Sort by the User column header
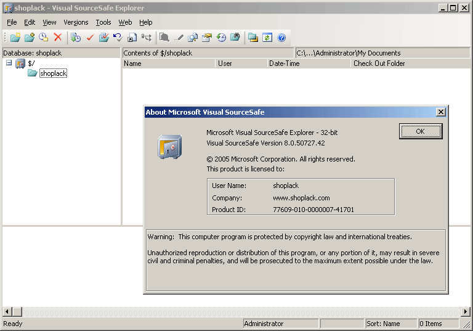The height and width of the screenshot is (331, 473). (x=241, y=63)
